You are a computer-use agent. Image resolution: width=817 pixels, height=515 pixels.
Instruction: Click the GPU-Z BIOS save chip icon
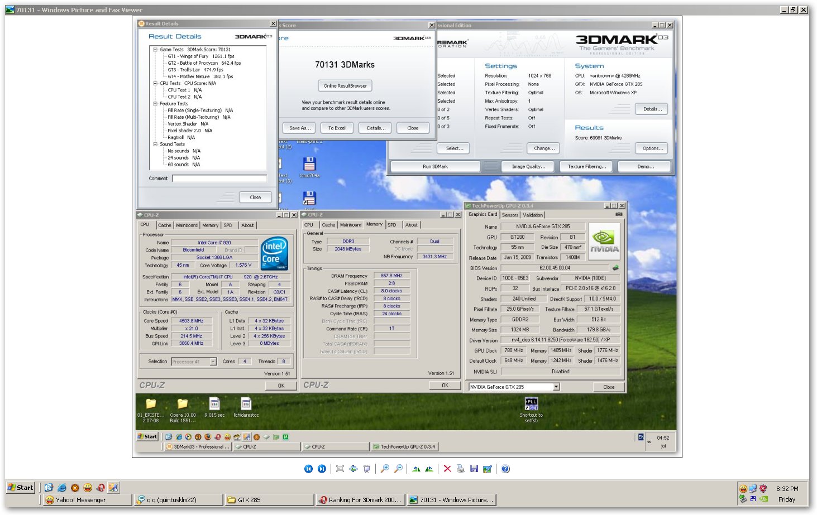615,268
